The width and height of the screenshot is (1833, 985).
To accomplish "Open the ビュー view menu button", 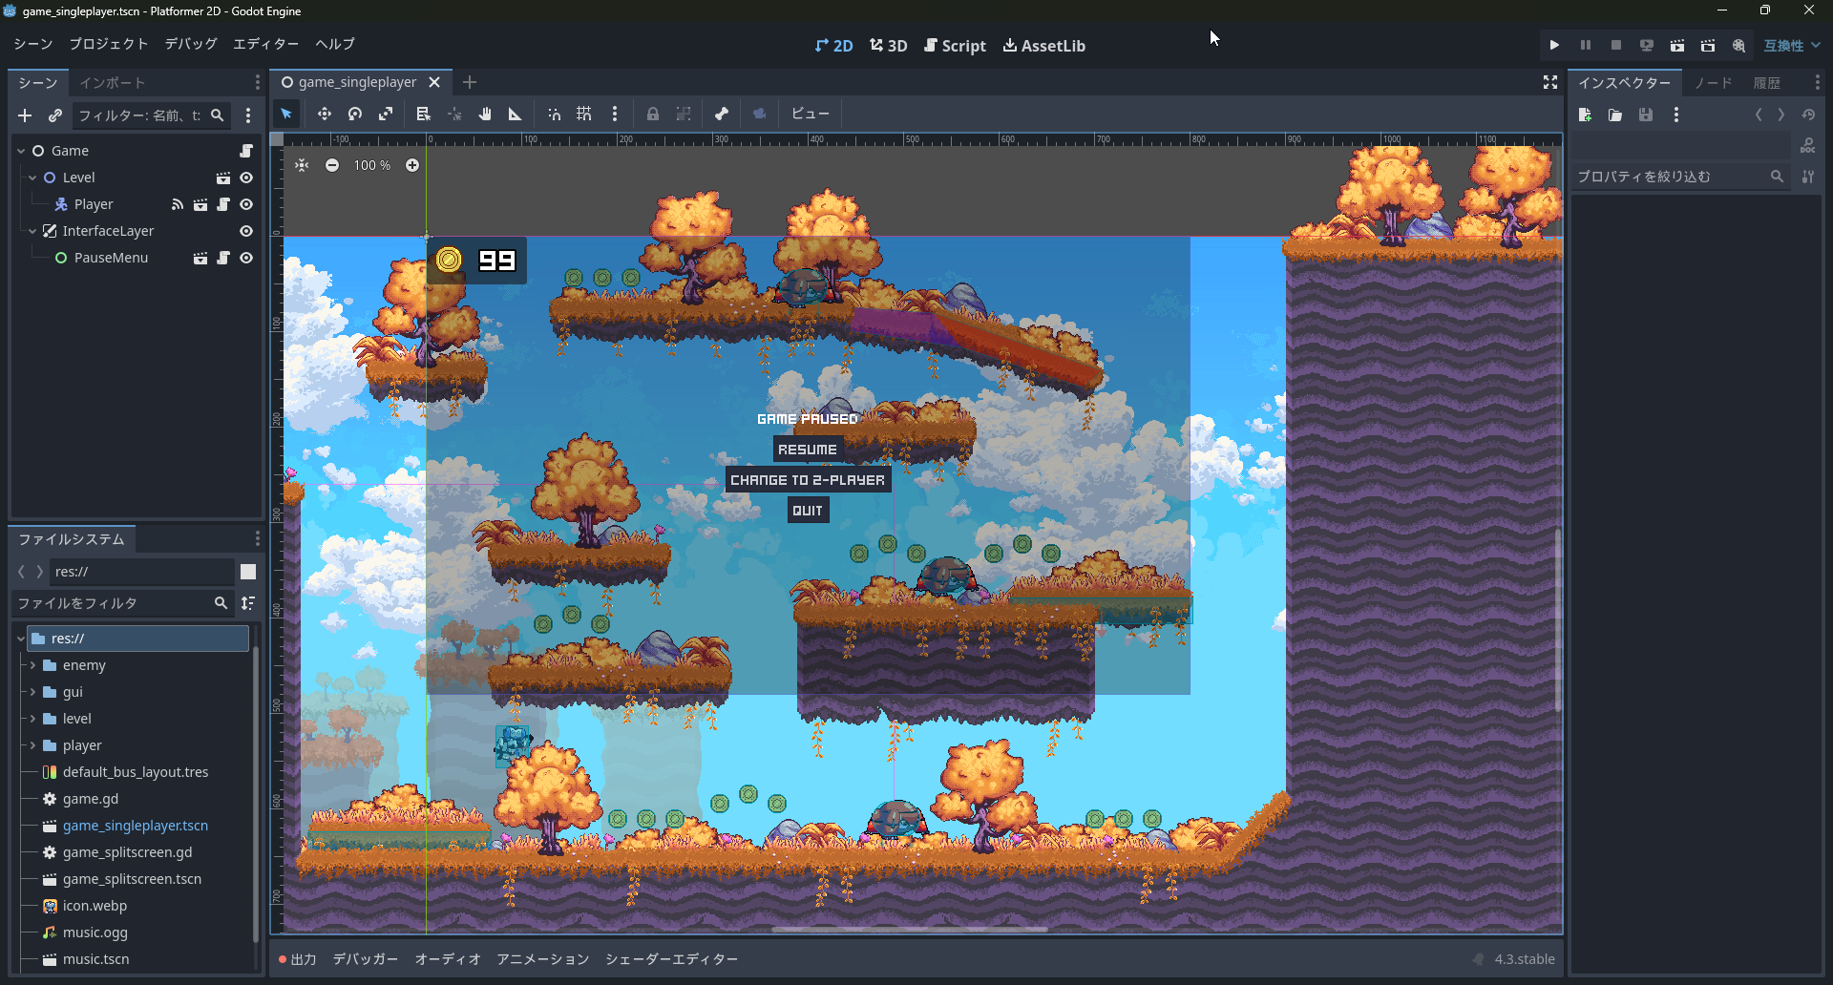I will tap(811, 114).
